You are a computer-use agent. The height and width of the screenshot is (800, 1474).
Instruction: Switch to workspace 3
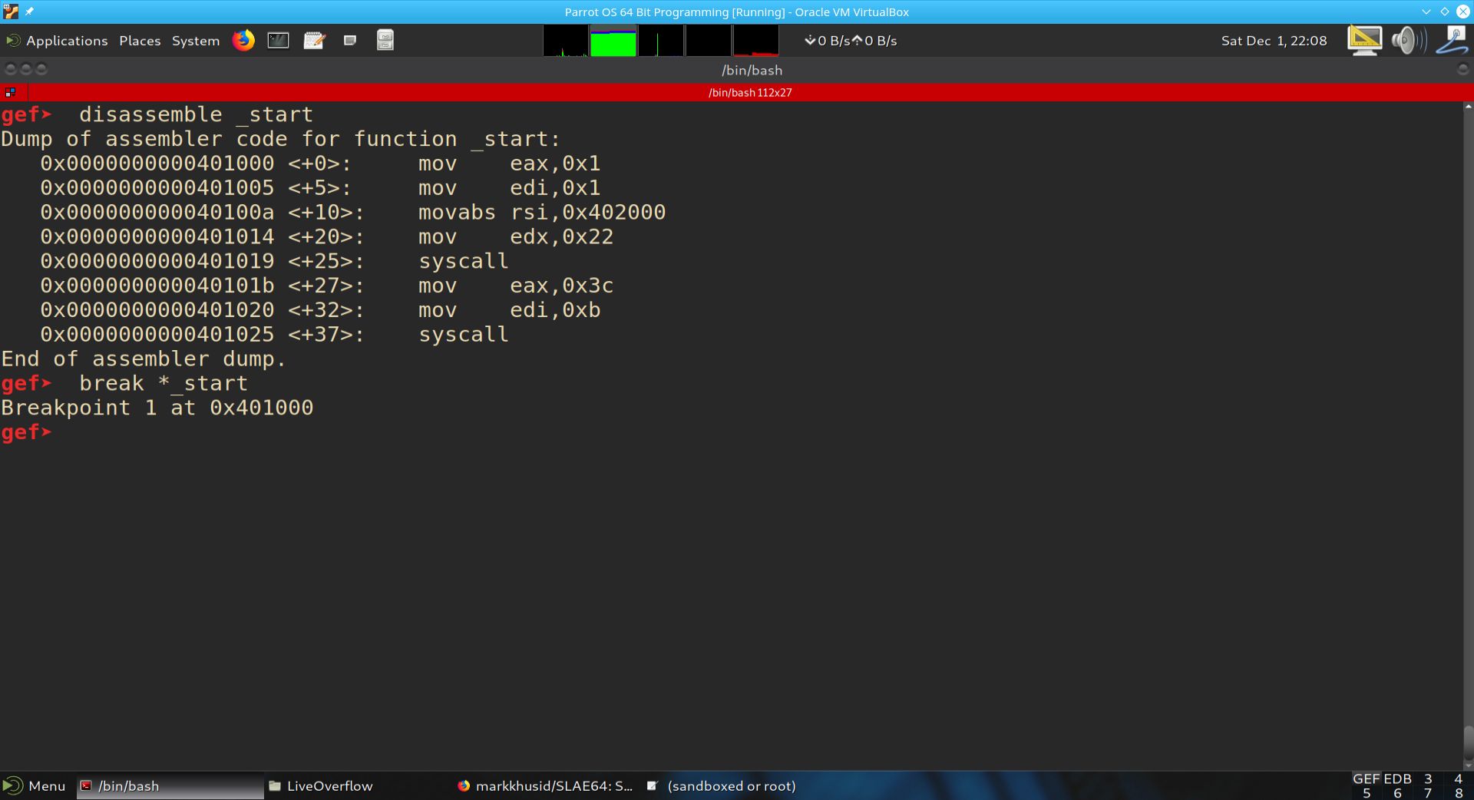point(1428,779)
